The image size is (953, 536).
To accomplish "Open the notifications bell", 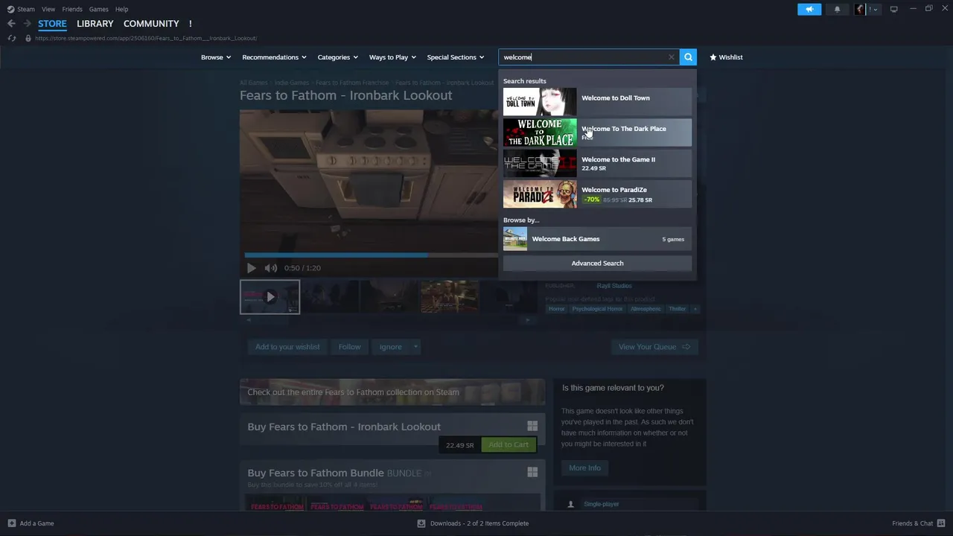I will pos(837,9).
